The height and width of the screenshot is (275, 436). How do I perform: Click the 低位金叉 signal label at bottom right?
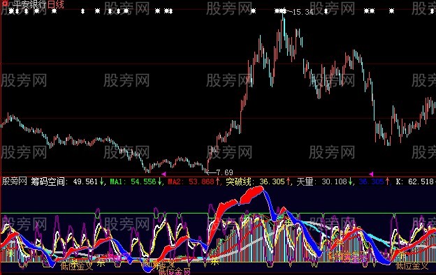[x=412, y=266]
